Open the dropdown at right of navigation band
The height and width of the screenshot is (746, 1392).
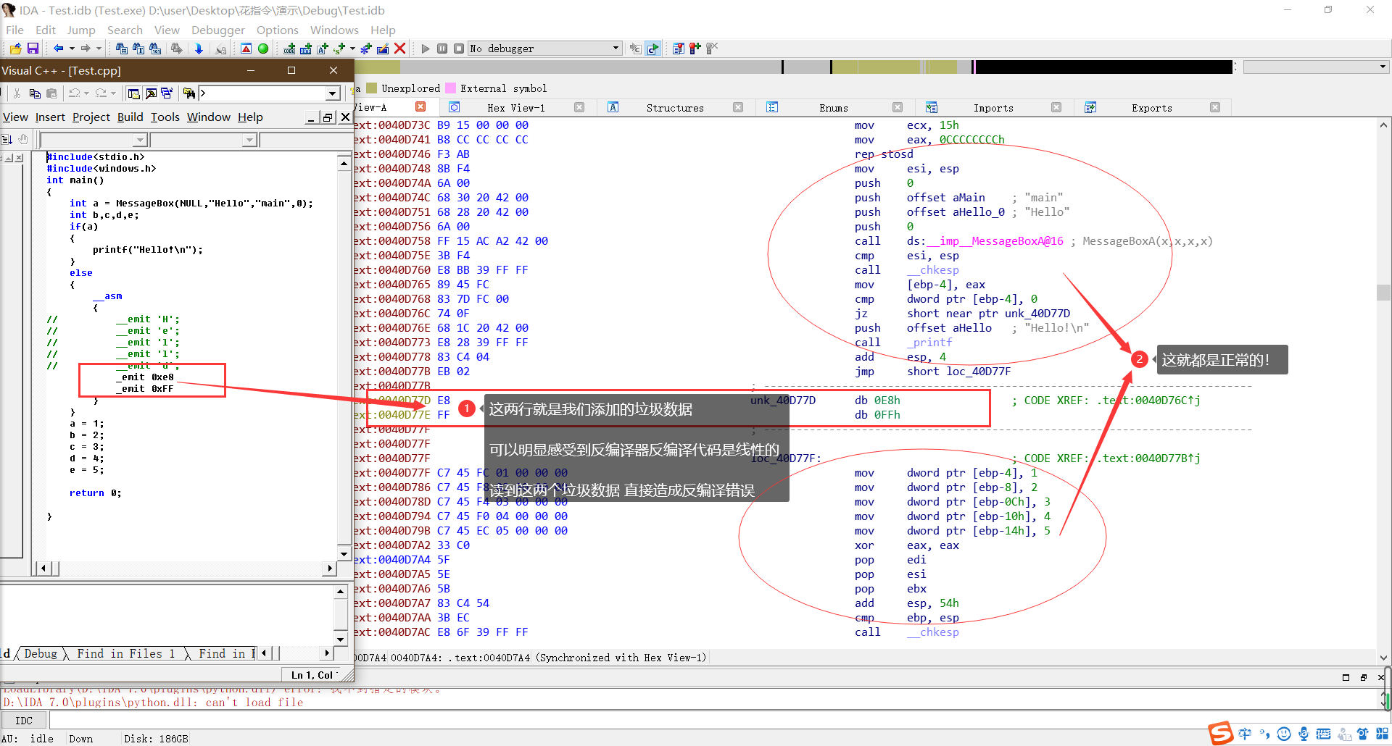tap(1383, 67)
